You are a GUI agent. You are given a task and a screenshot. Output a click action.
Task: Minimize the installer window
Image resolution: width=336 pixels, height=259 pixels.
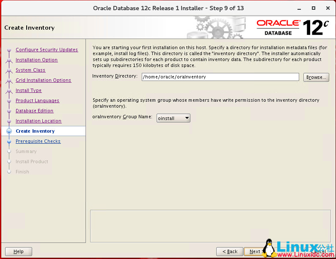[299, 8]
